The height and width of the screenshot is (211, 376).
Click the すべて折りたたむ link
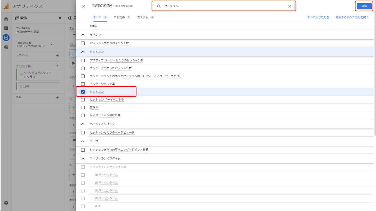point(318,17)
